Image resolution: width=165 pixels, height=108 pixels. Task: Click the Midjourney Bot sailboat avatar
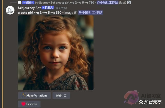click(10, 10)
